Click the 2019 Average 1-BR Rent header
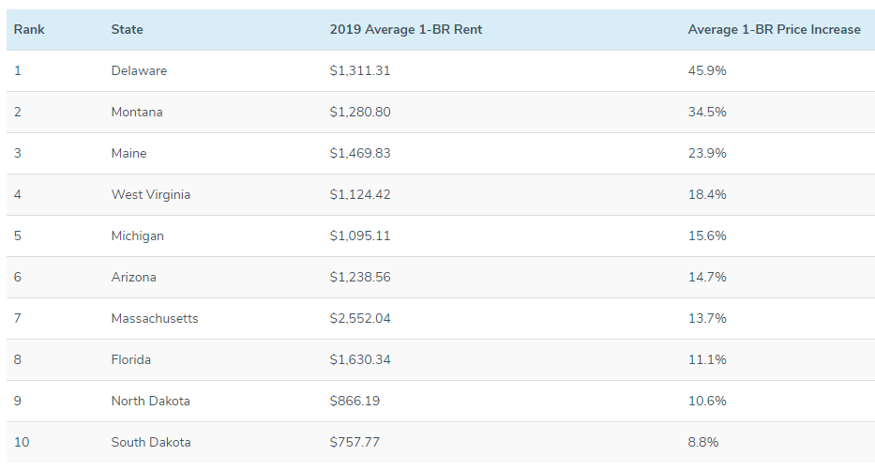875x471 pixels. tap(406, 29)
